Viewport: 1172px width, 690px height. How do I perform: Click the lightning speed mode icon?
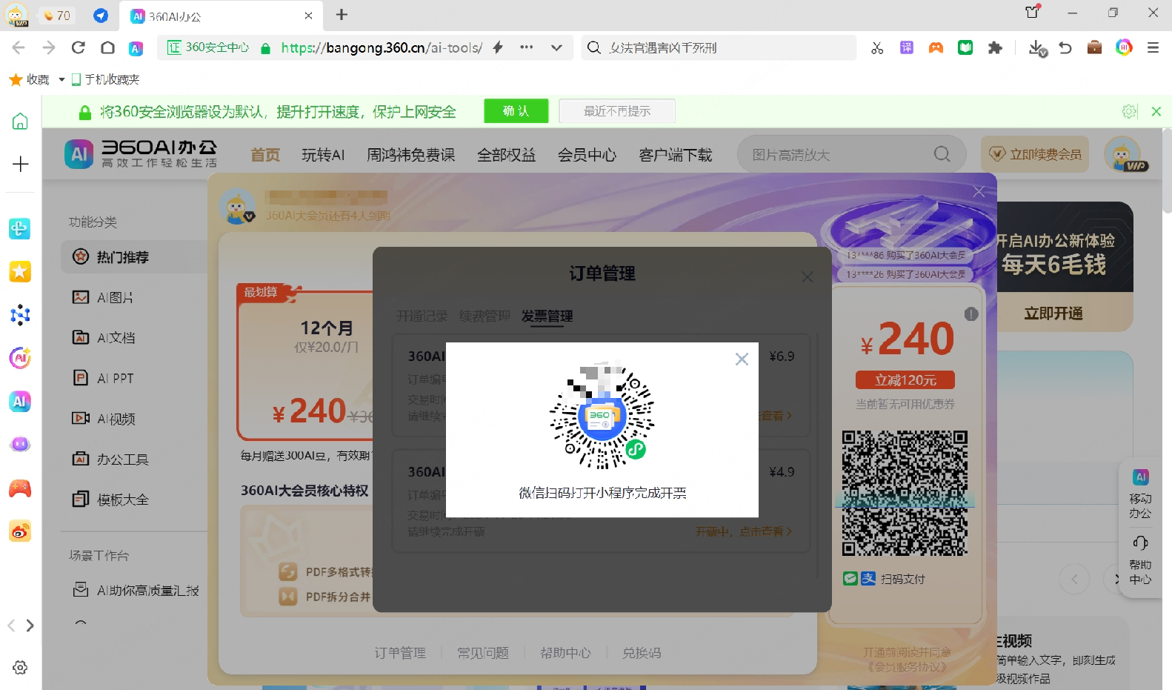coord(498,47)
